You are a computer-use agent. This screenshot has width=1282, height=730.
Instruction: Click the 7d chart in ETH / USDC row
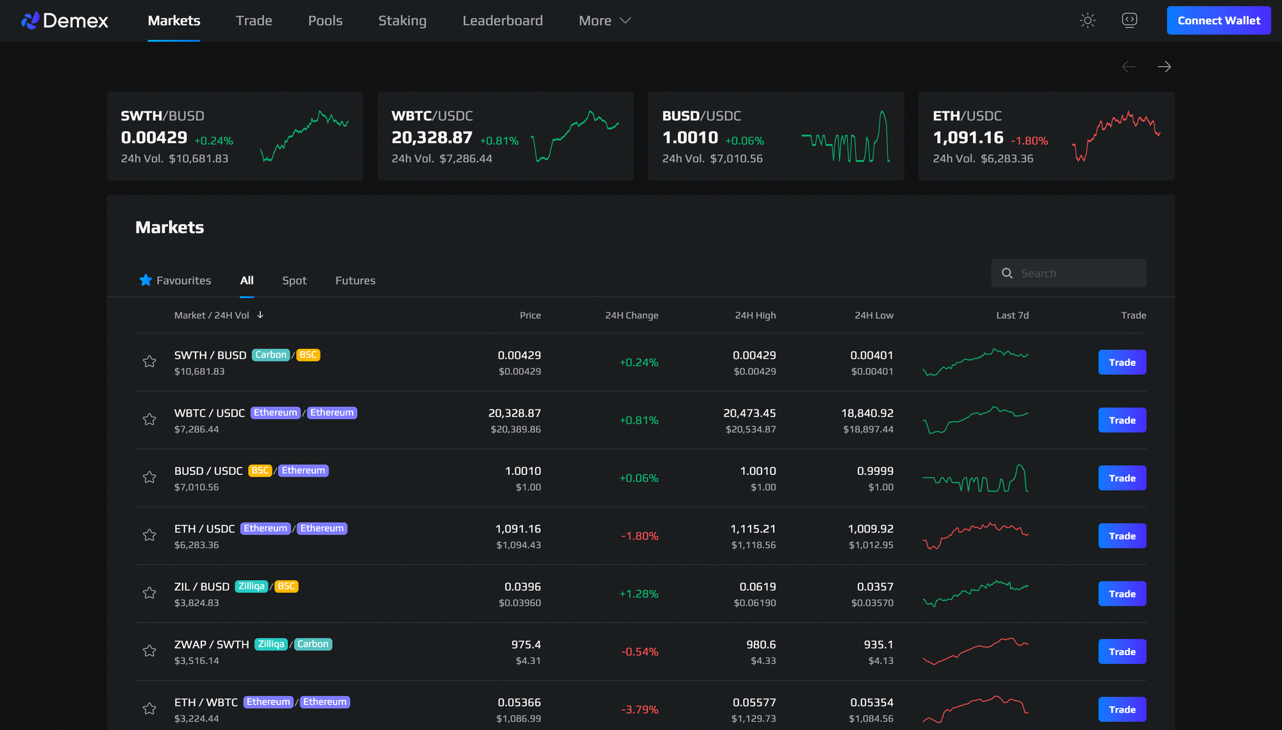click(976, 536)
